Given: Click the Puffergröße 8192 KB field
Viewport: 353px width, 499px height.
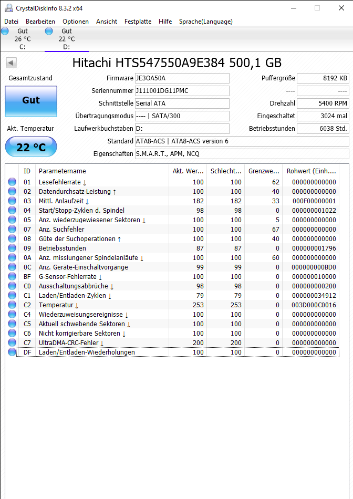Looking at the screenshot, I should tap(323, 78).
